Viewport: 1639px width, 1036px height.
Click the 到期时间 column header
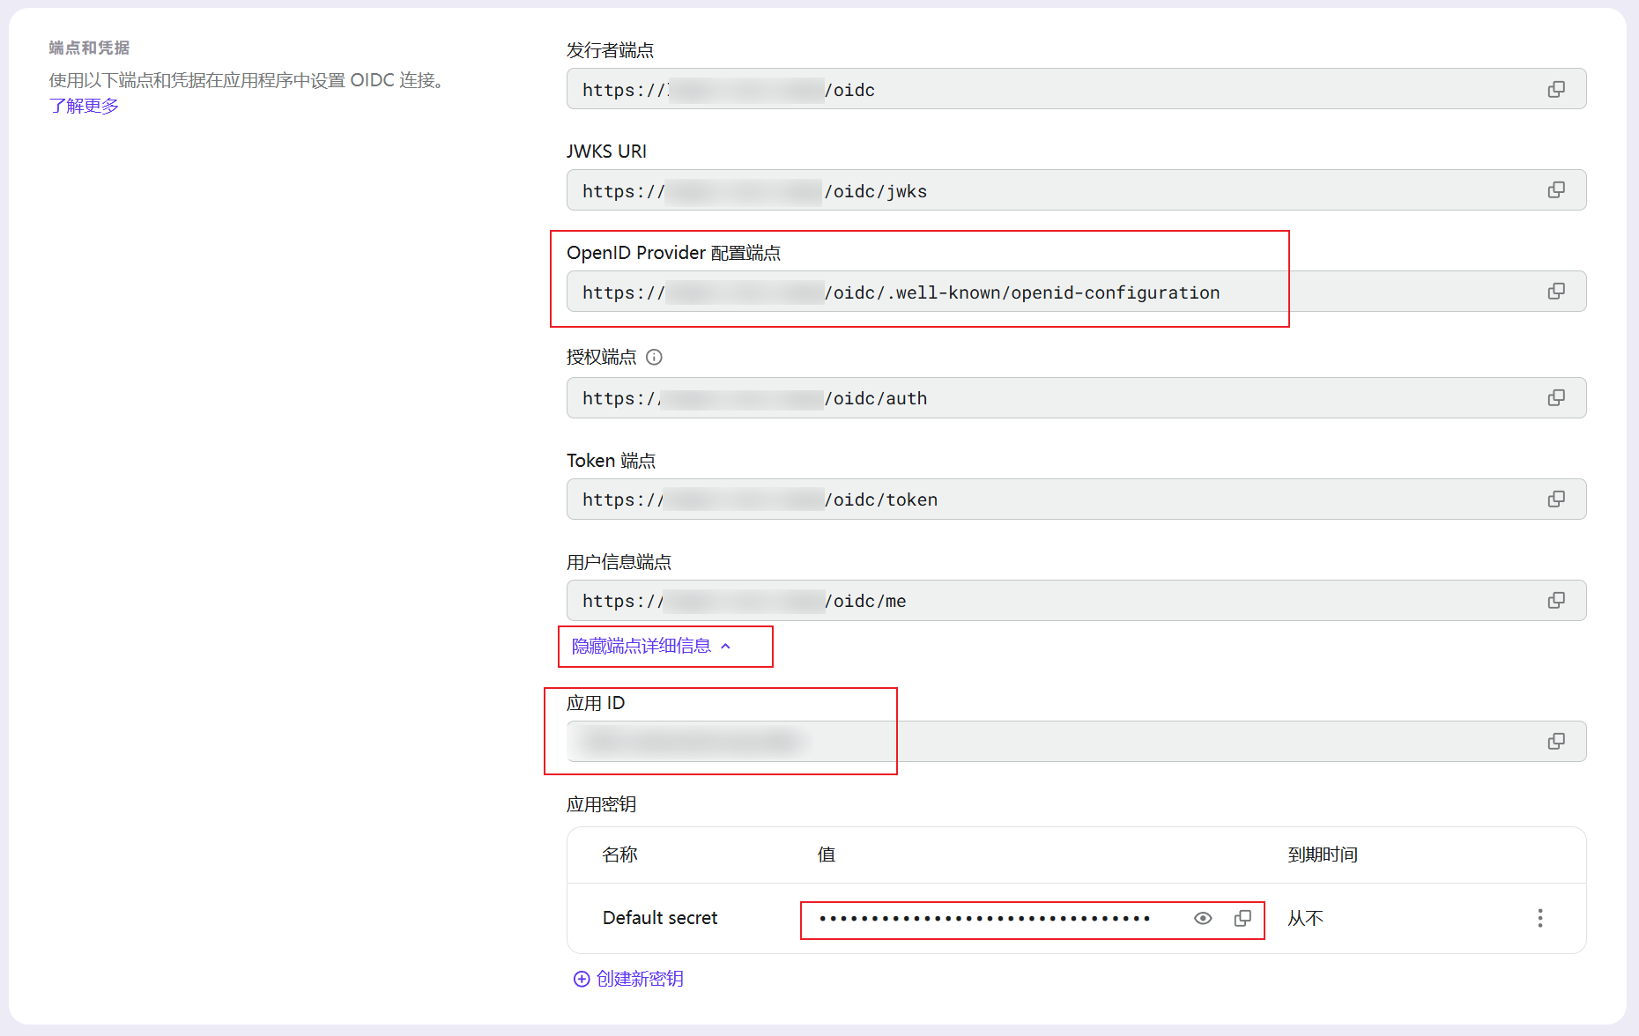coord(1322,855)
